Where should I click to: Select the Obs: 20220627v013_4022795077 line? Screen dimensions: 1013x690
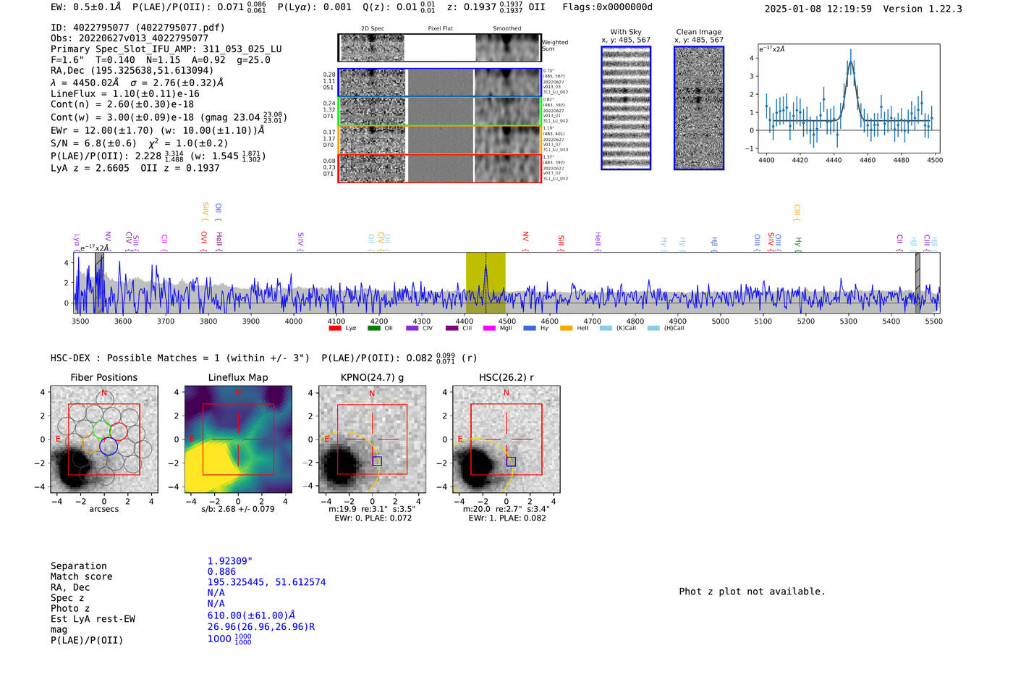[130, 38]
